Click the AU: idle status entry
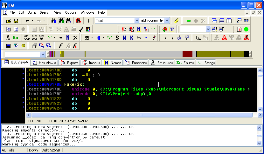The height and width of the screenshot is (154, 264). (8, 150)
